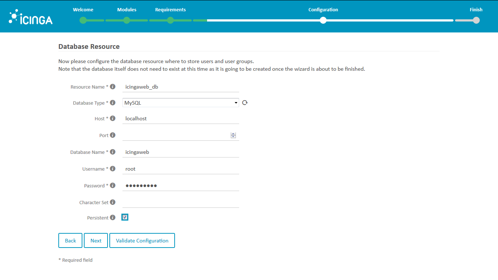
Task: Show info icon for Character Set
Action: (x=113, y=202)
